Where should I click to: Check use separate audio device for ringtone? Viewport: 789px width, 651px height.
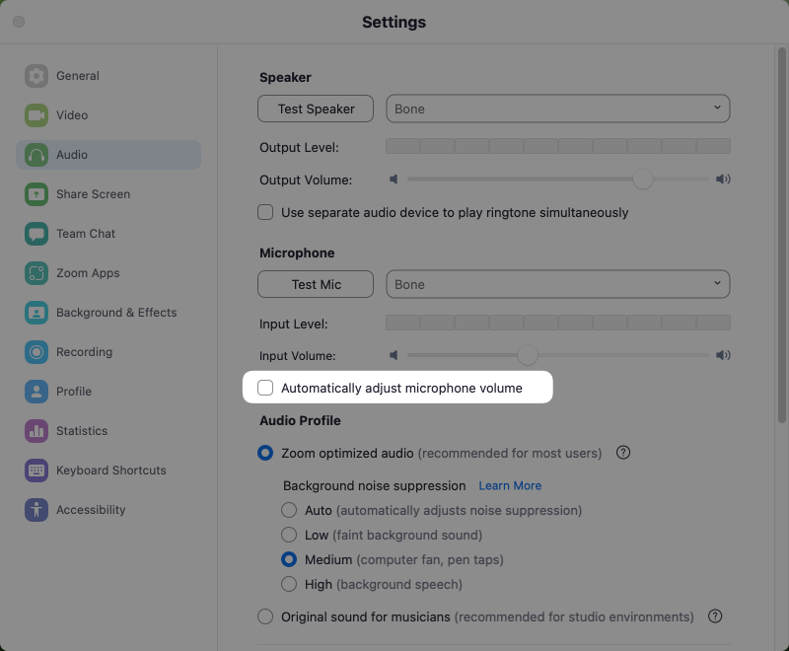coord(265,212)
